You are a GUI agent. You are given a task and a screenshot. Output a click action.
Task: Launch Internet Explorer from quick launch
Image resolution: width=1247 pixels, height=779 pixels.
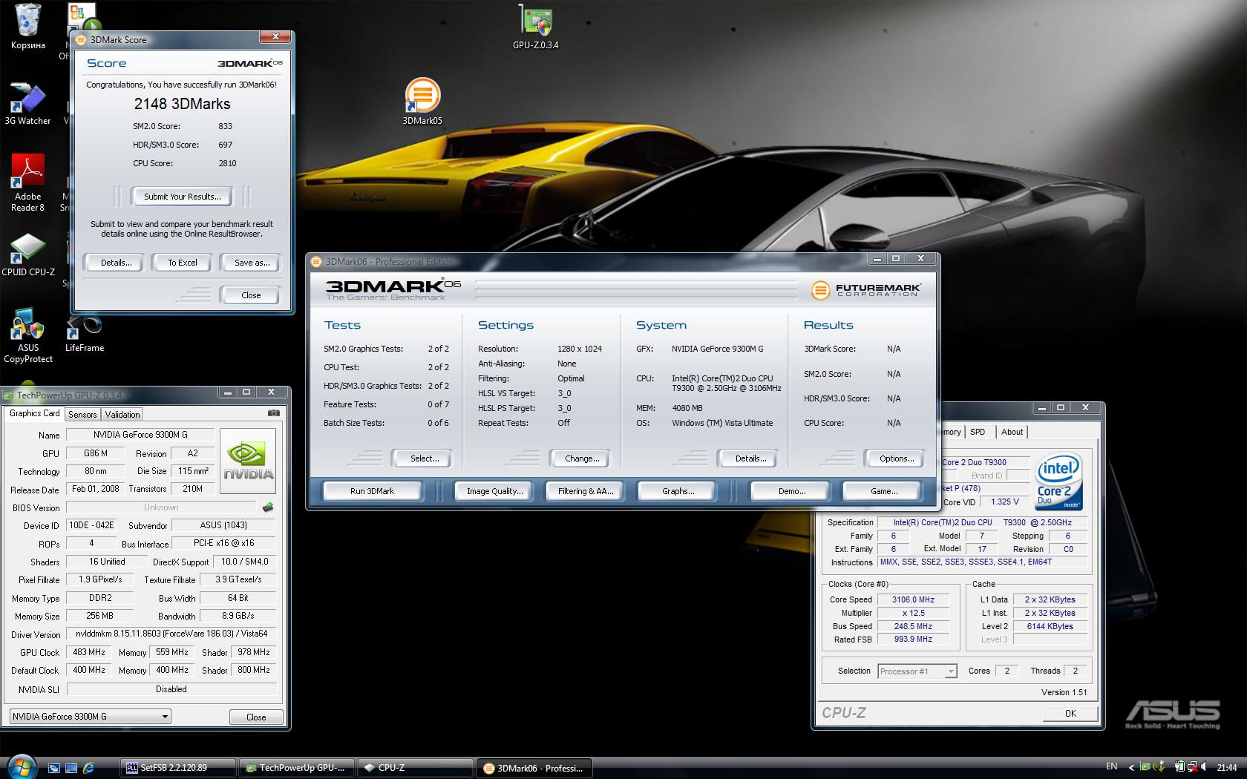pos(88,768)
